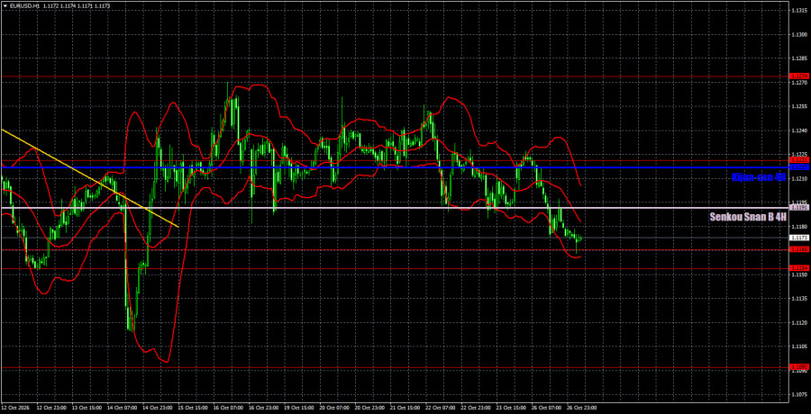Select the Senkou Snan B 4H label
This screenshot has width=811, height=414.
(x=749, y=217)
